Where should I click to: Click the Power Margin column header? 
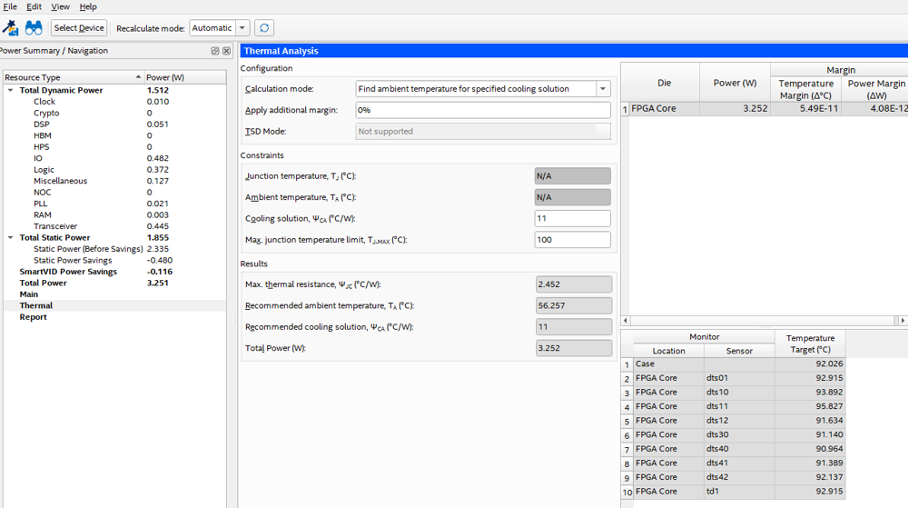point(876,89)
